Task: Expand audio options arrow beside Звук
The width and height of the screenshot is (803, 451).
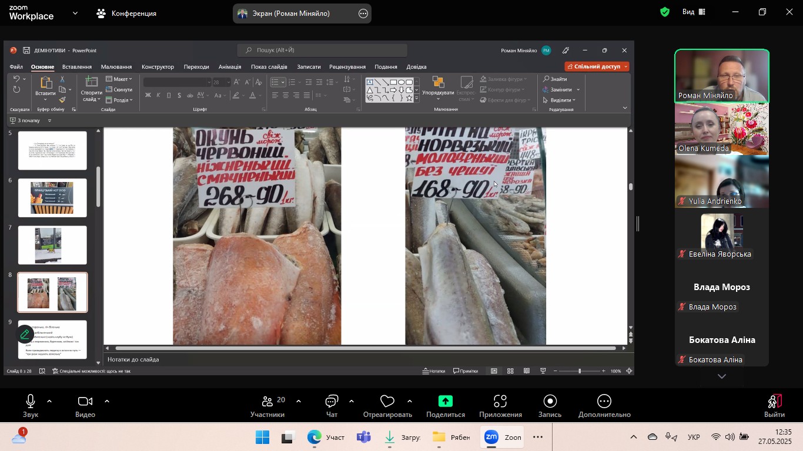Action: coord(49,402)
